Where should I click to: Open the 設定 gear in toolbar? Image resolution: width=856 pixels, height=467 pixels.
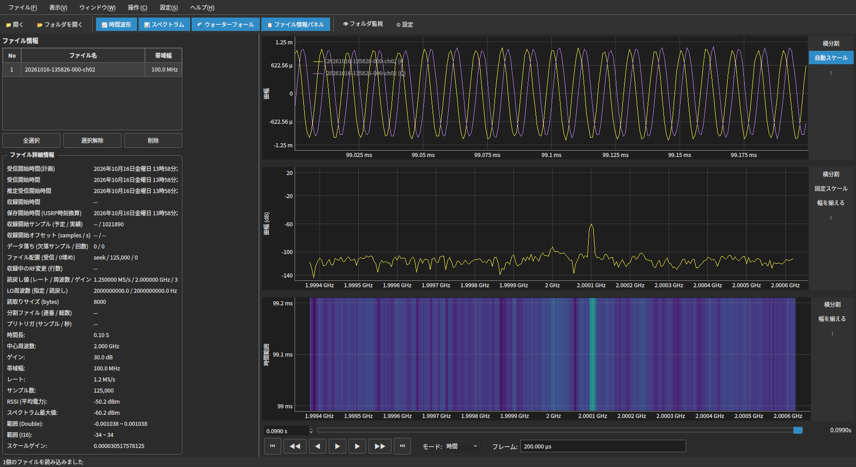point(405,24)
